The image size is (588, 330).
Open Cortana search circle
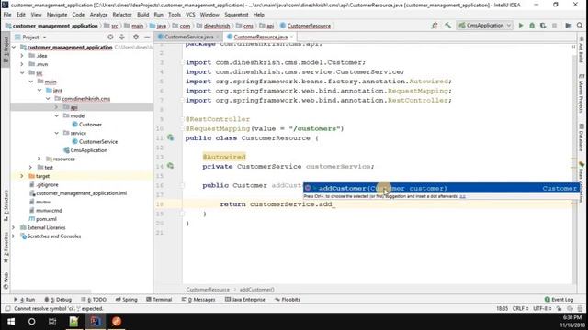tap(31, 322)
